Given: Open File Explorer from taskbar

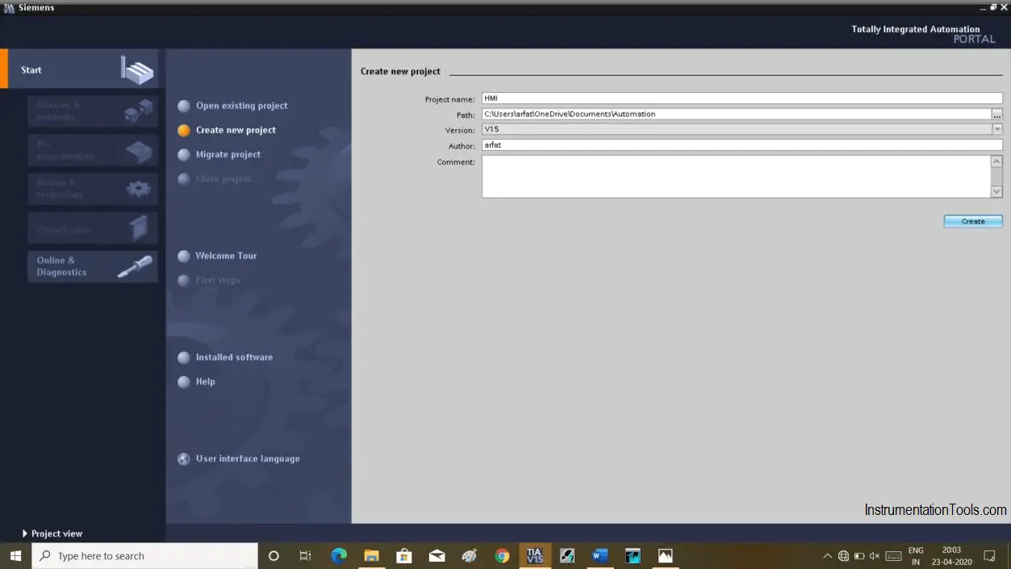Looking at the screenshot, I should point(371,556).
